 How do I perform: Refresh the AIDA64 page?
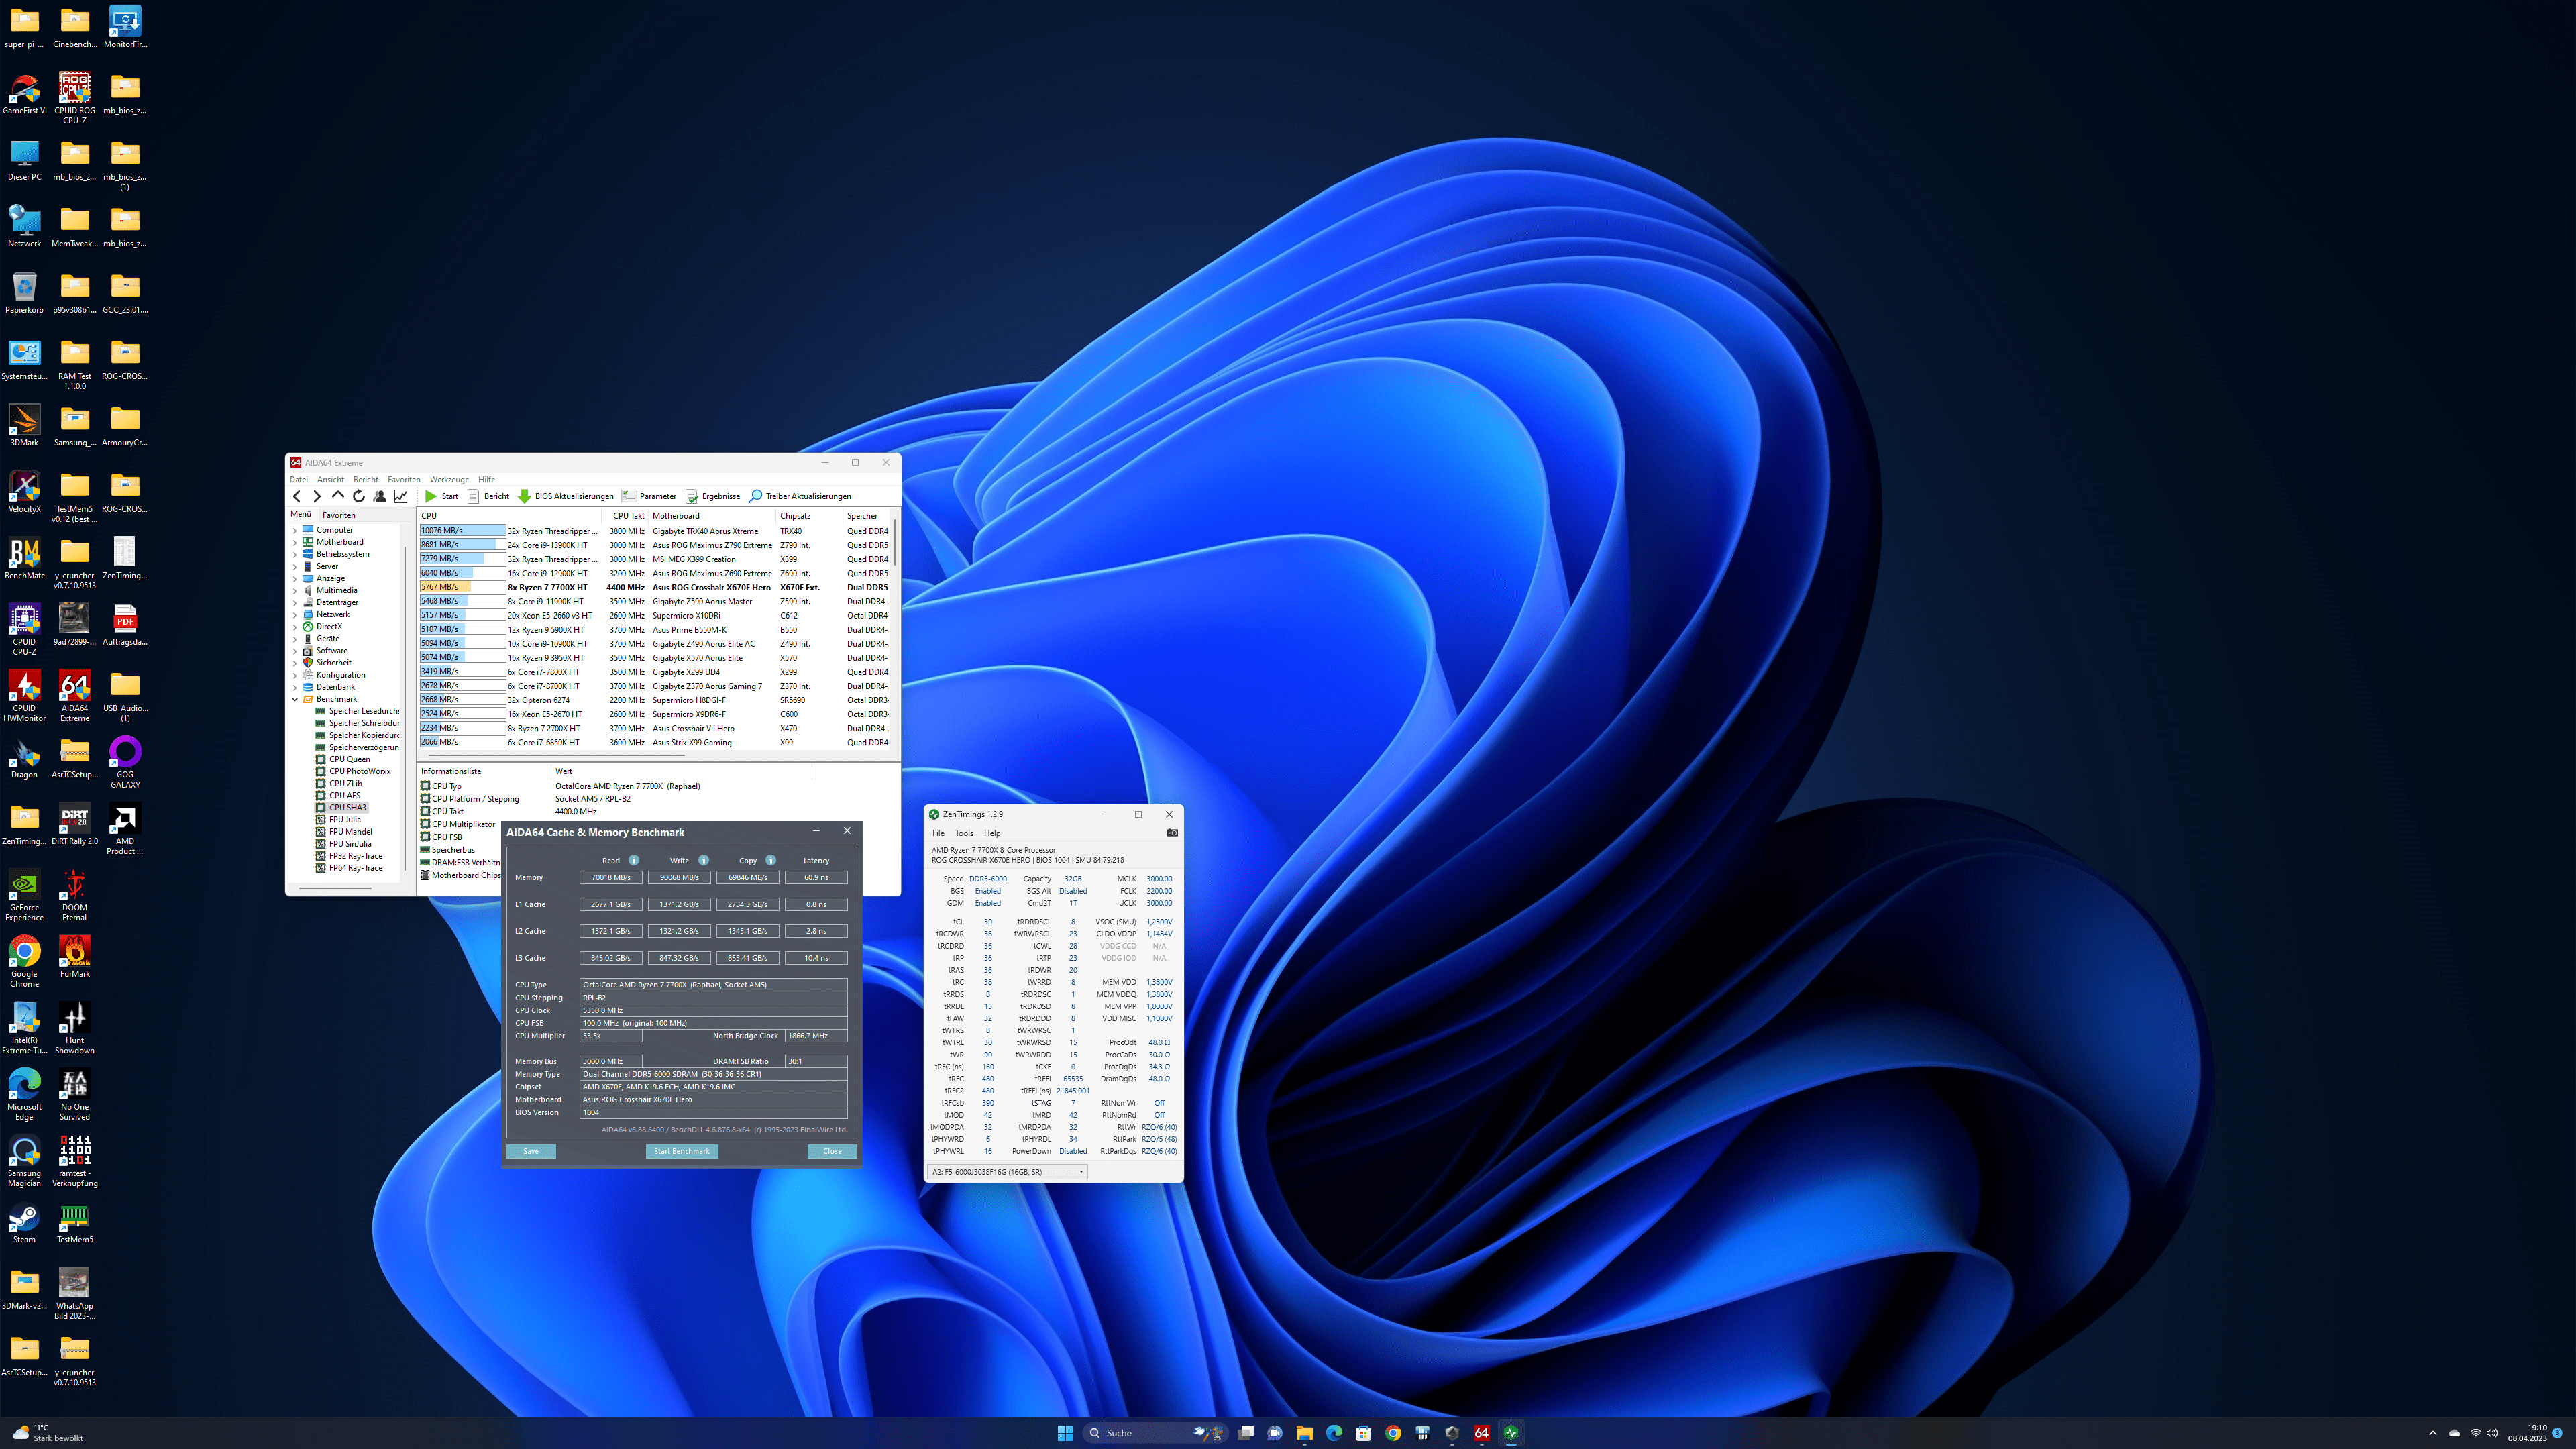359,496
